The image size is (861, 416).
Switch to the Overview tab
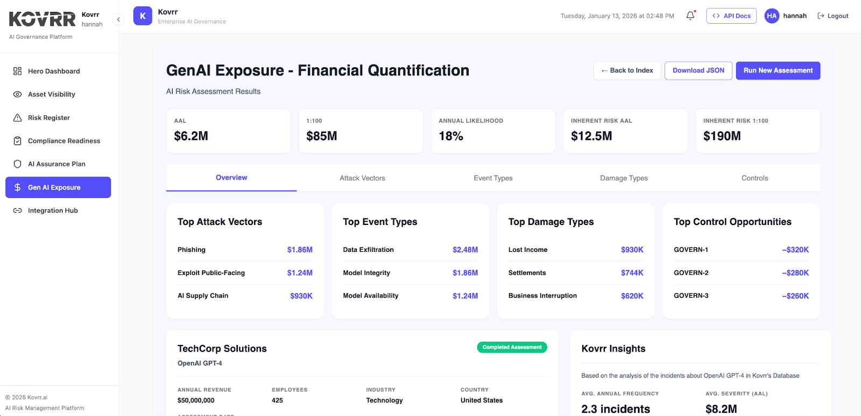231,178
